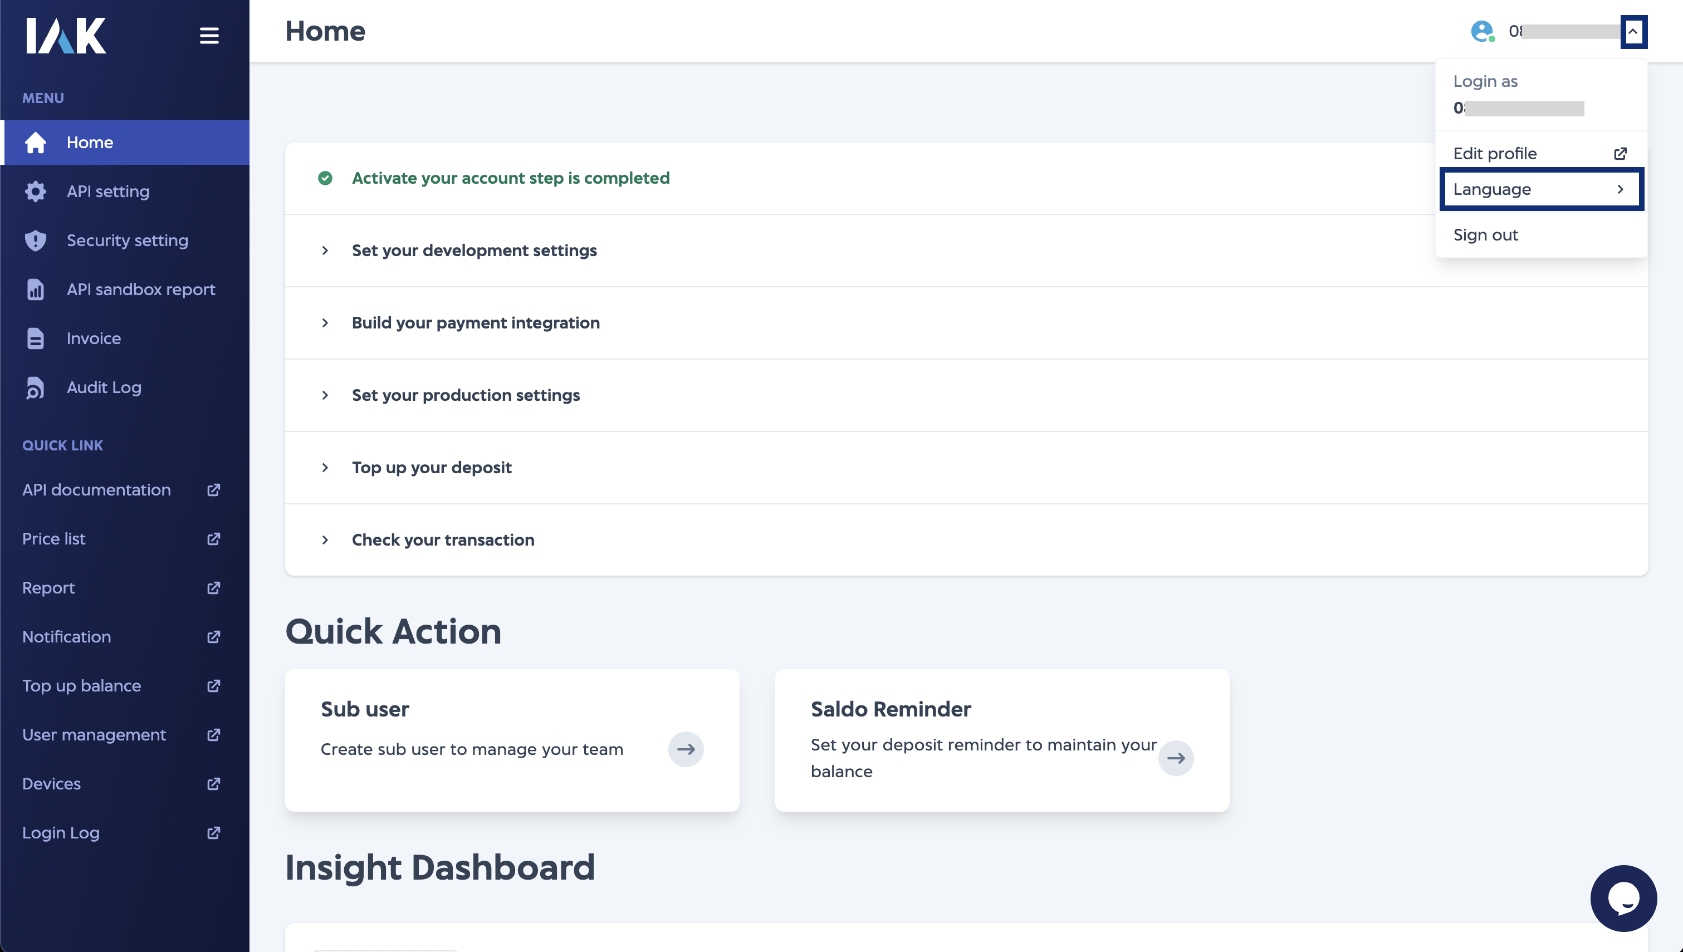Expand Top up your deposit step

432,468
